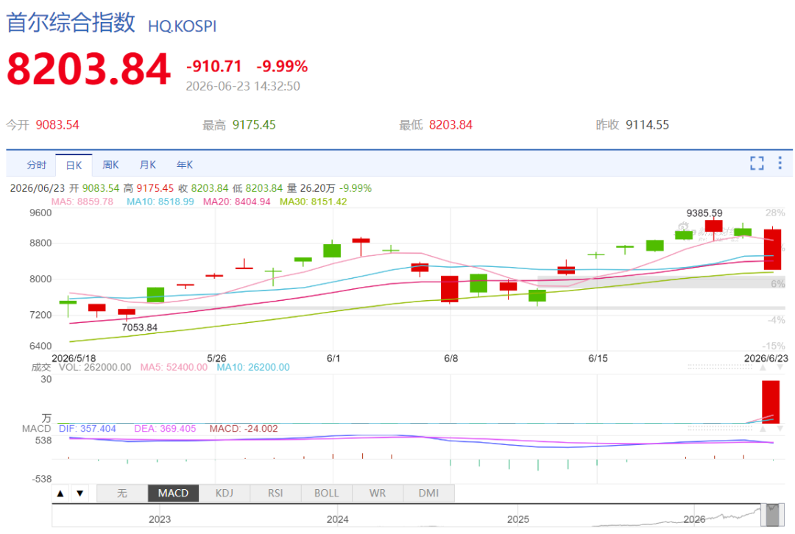The height and width of the screenshot is (534, 795).
Task: Select the 无 (none) indicator option
Action: tap(122, 494)
